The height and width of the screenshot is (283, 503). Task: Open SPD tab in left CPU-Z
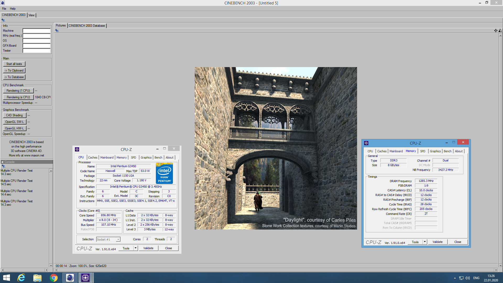pos(134,157)
